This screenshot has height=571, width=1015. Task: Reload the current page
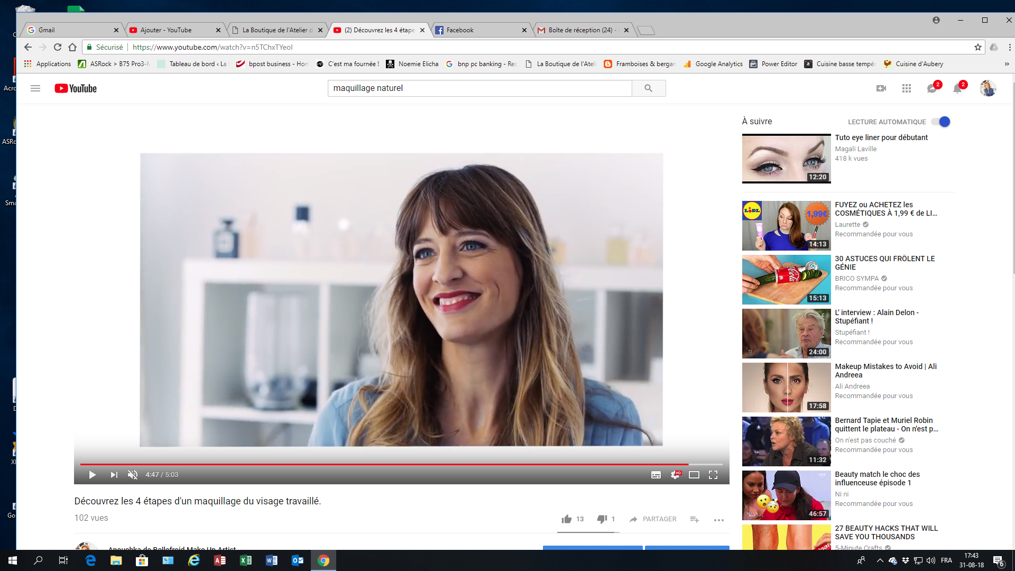58,47
